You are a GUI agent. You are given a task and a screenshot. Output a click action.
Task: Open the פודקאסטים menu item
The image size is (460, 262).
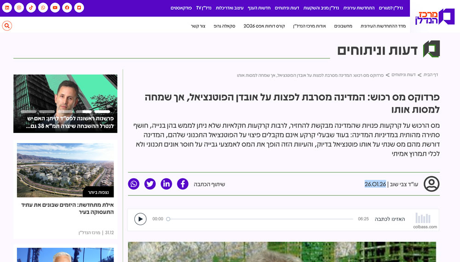tap(181, 8)
